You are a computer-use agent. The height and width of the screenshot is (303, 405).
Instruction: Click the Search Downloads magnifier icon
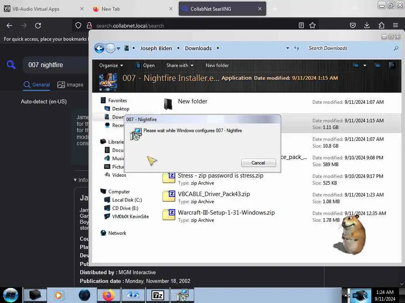[x=396, y=48]
